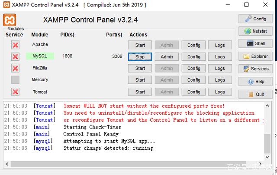Click the log panel horizontal scrollbar
Viewport: 277px width, 175px height.
130,165
